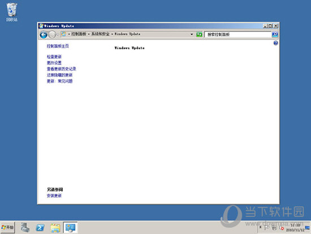Refresh the page with the green refresh button
Viewport: 311px width, 234px height.
tap(199, 35)
